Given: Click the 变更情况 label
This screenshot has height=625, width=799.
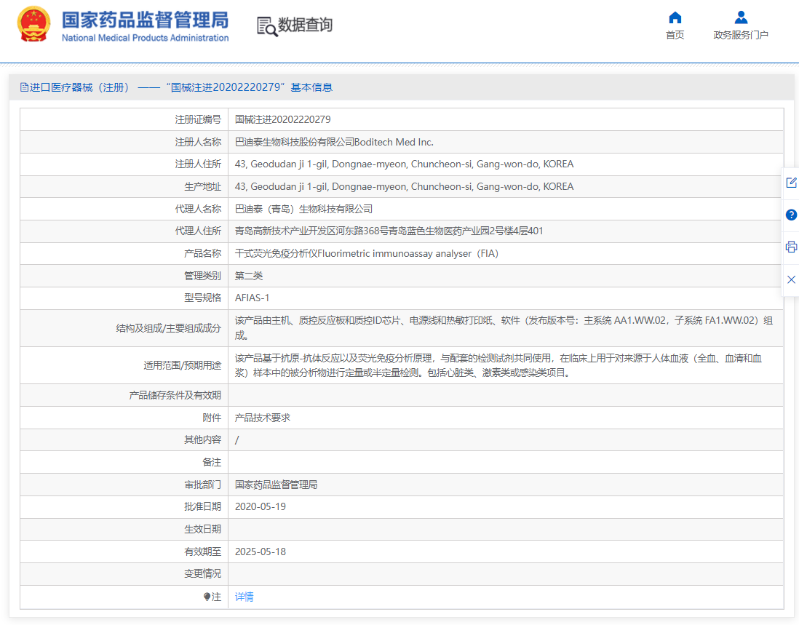Looking at the screenshot, I should pos(203,573).
